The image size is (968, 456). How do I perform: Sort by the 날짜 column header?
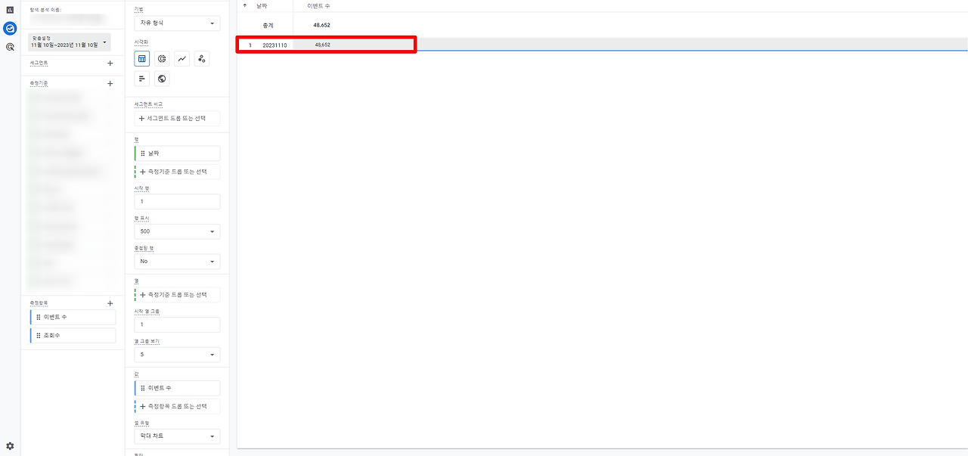262,6
